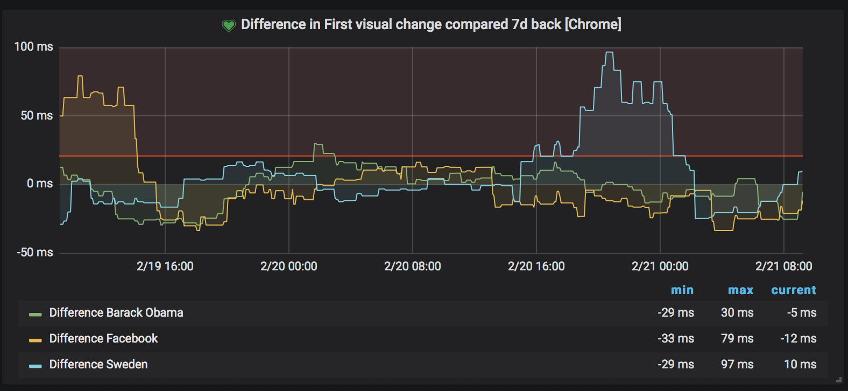This screenshot has width=848, height=391.
Task: Open color picker for blue Sweden swatch
Action: pyautogui.click(x=36, y=366)
